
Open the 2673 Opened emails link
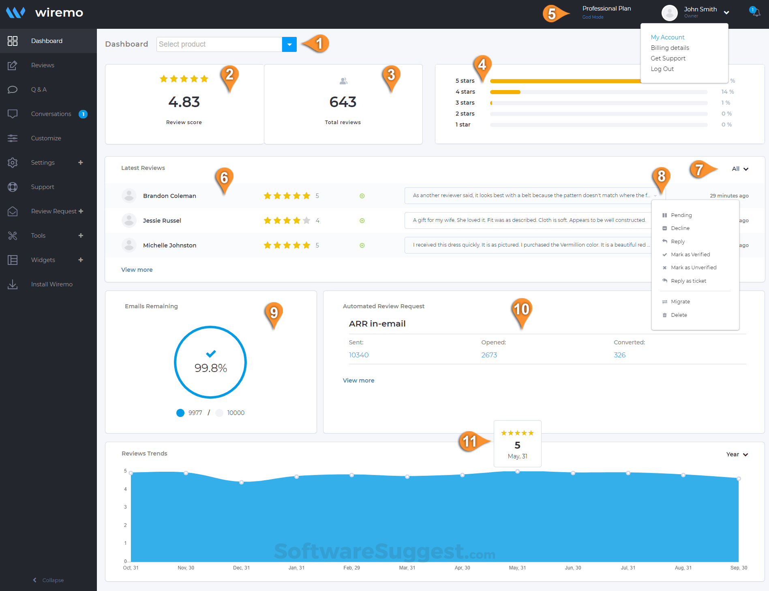pos(489,355)
